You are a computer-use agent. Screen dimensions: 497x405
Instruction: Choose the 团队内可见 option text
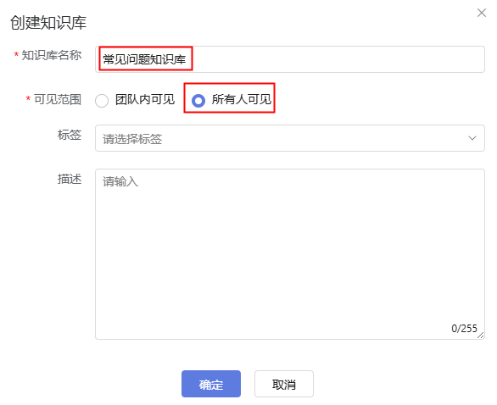pos(145,100)
